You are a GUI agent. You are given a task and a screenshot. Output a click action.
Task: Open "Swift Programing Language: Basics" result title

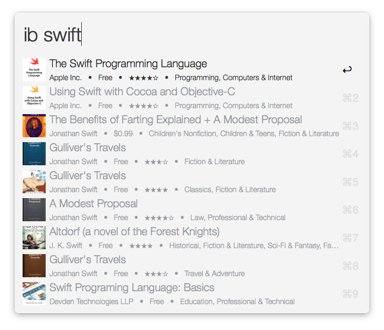(x=132, y=288)
